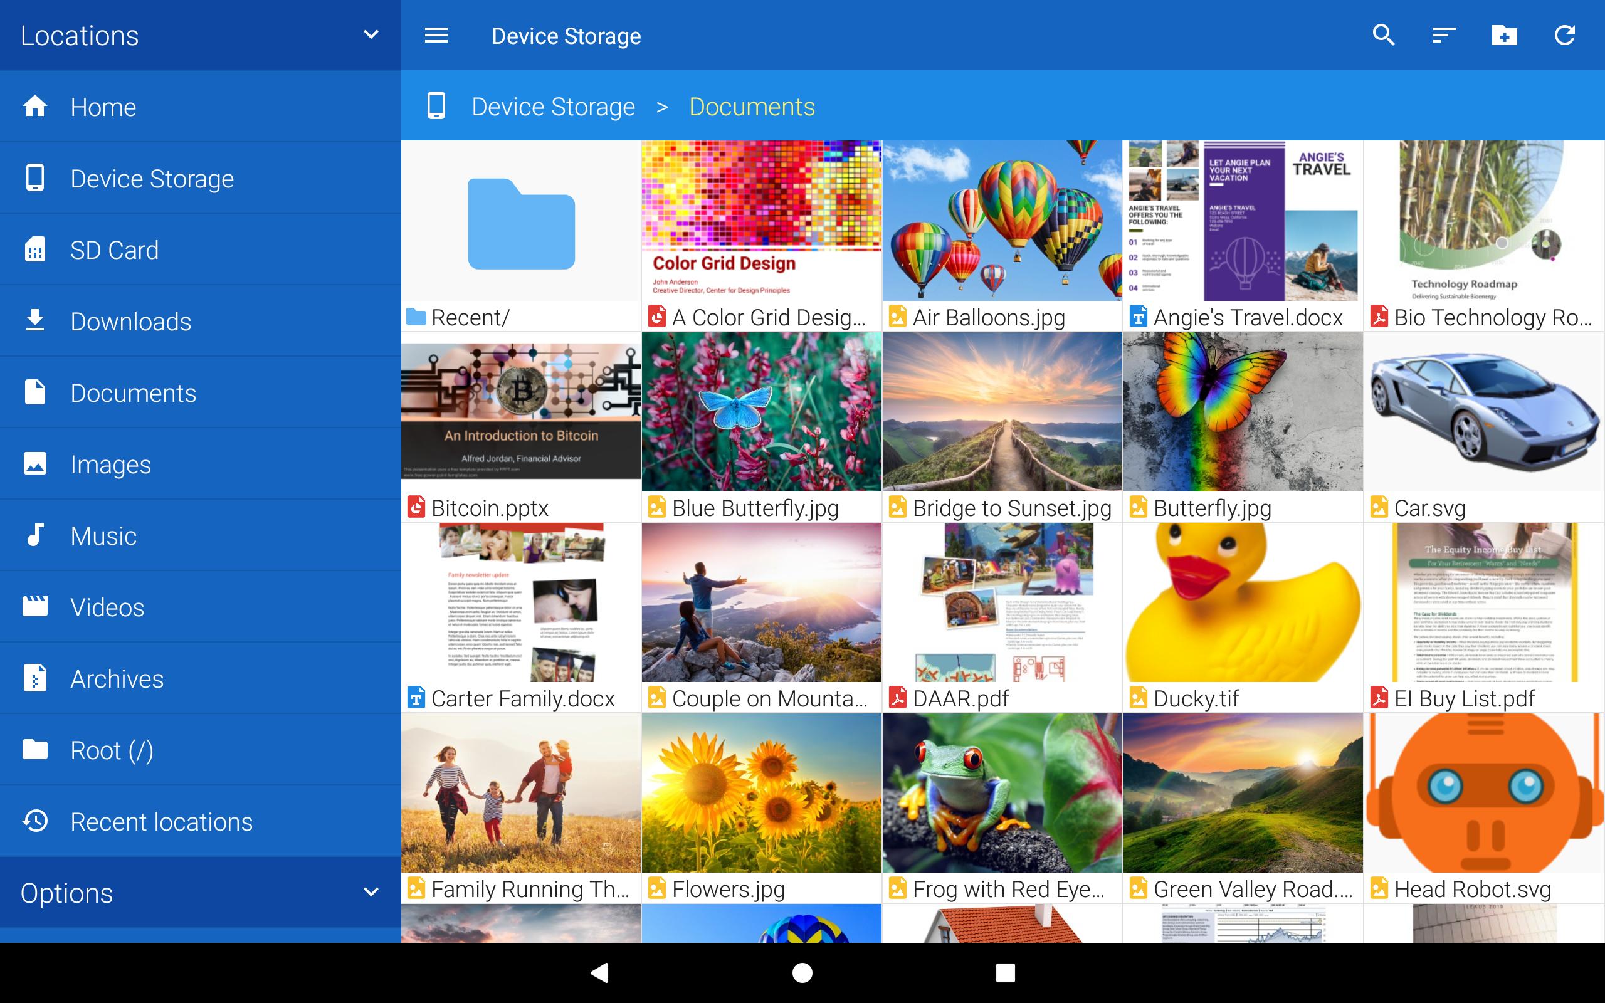Open Head Robot.svg image
The height and width of the screenshot is (1003, 1605).
pyautogui.click(x=1483, y=808)
